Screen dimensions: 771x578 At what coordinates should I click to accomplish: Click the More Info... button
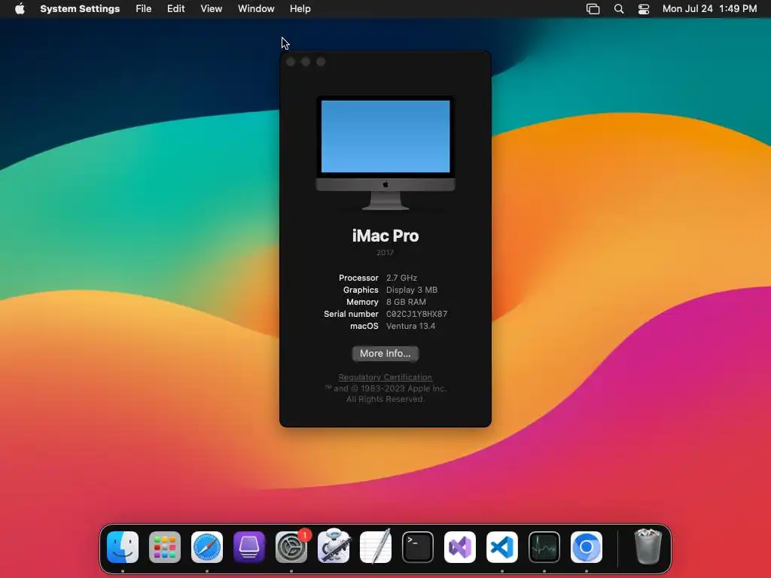coord(385,354)
